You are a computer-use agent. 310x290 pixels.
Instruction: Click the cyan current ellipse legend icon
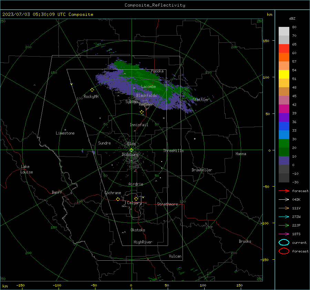coord(284,242)
